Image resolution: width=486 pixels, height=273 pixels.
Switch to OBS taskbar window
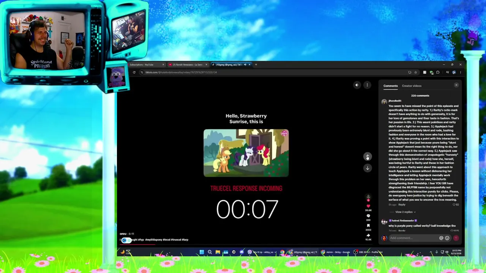368,252
